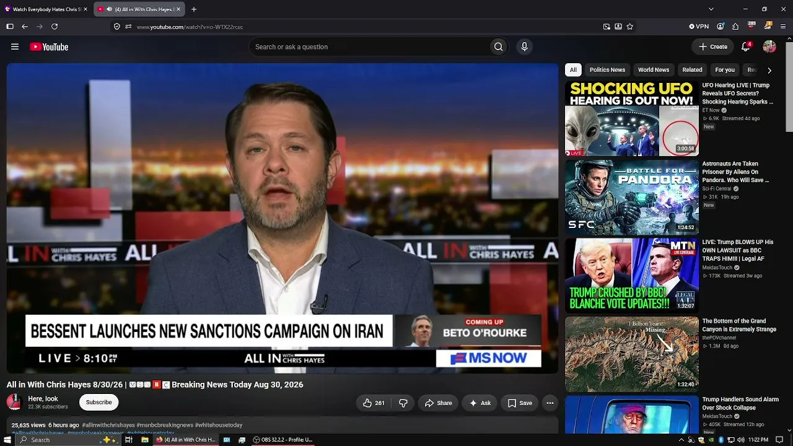Screen dimensions: 793x446
Task: Open the #allinwithchrishayes hashtag
Action: tap(108, 426)
